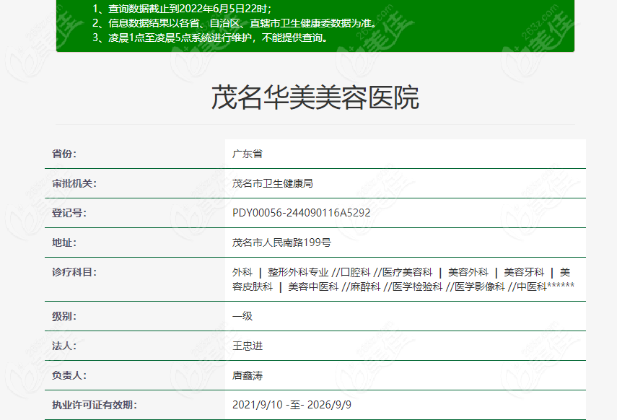Select 医学影像科 in the departments list
The height and width of the screenshot is (420, 617).
480,286
